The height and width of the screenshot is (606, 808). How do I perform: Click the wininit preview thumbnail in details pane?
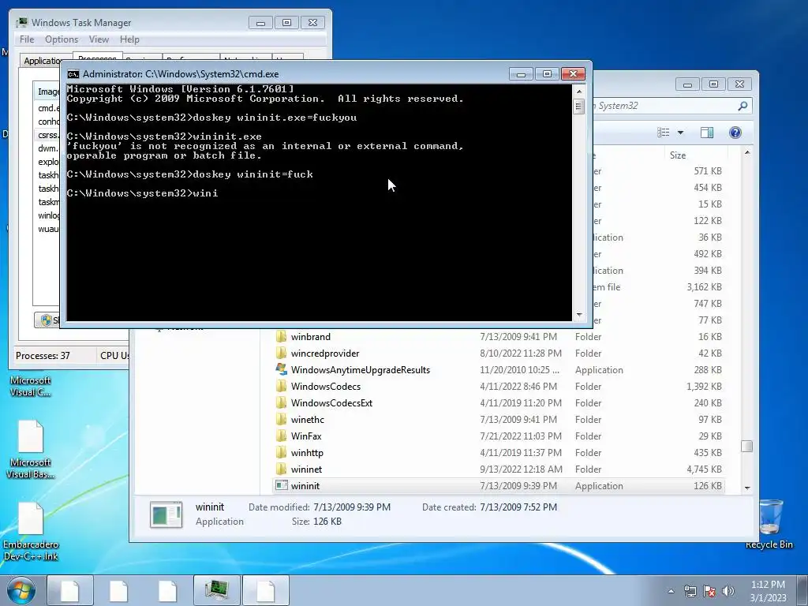coord(166,514)
